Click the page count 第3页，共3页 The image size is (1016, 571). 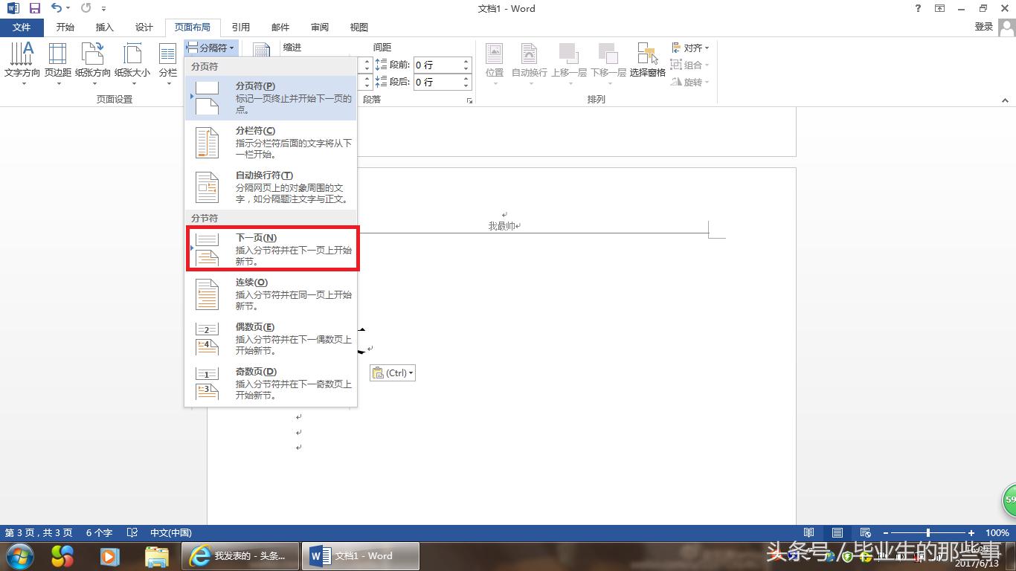coord(39,533)
